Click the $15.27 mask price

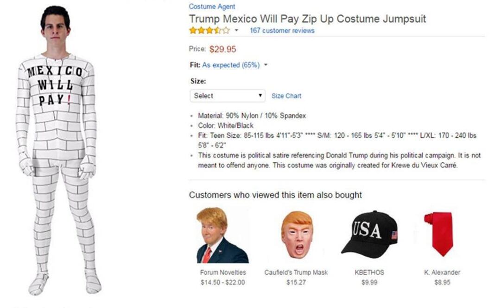[x=296, y=282]
